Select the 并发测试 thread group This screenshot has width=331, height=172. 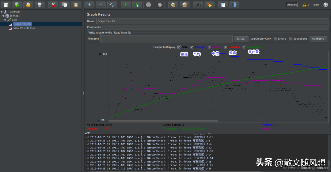coord(15,16)
